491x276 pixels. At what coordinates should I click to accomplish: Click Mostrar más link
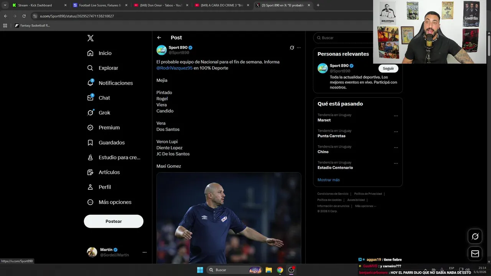tap(328, 180)
